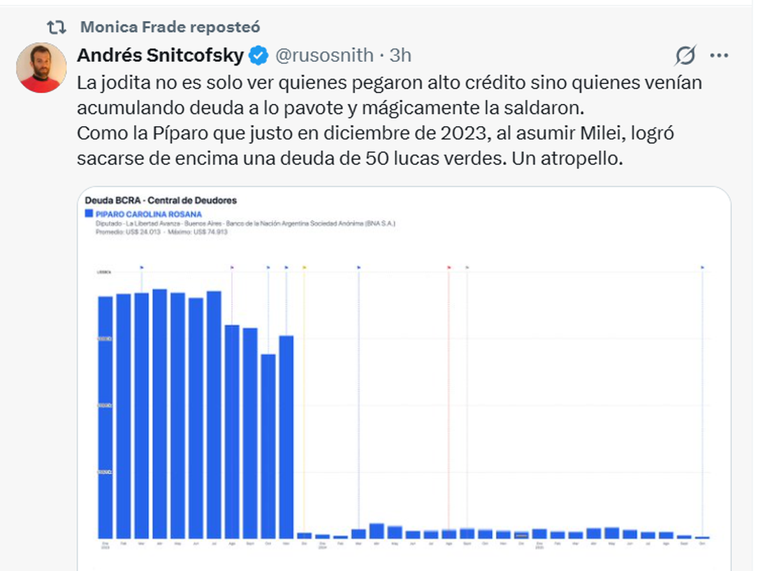Click the tallest blue bar in the chart
765x571 pixels.
(x=159, y=413)
